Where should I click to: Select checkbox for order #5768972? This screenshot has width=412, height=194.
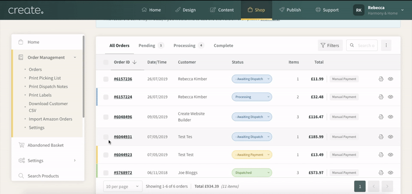[x=106, y=173]
